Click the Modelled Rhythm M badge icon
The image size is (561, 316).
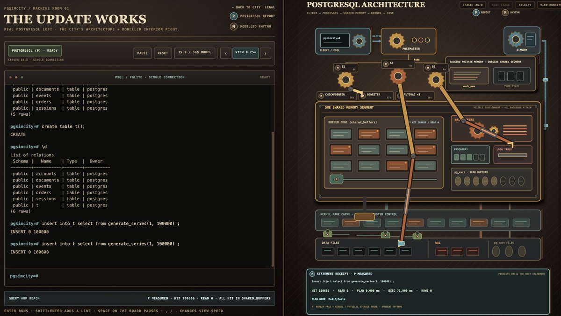[234, 27]
